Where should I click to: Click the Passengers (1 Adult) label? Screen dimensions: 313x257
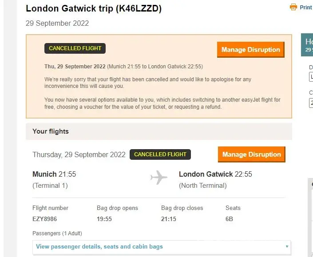point(57,233)
